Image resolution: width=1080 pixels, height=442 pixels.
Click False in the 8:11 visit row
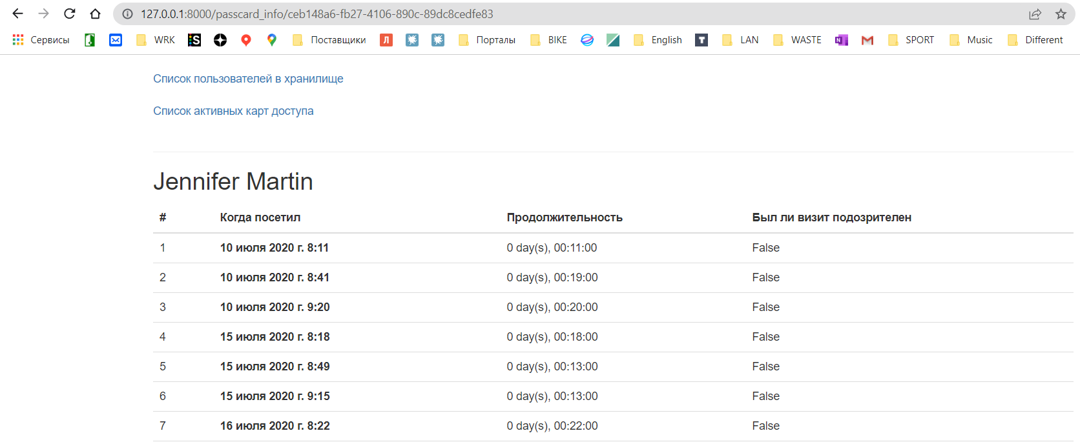click(766, 248)
